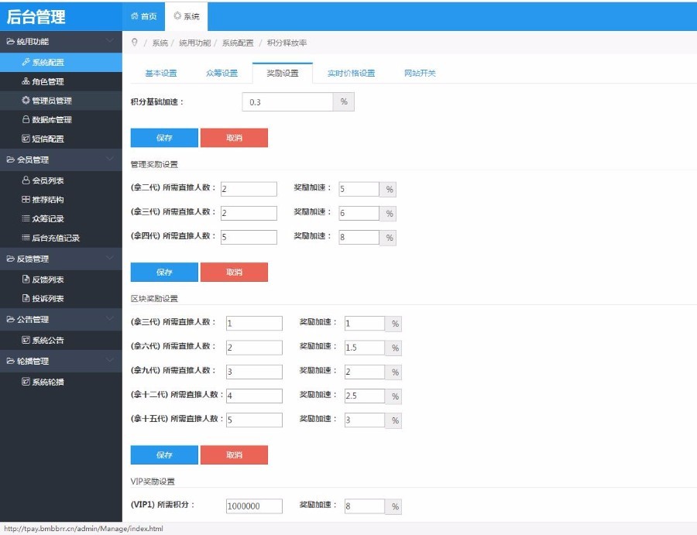Cancel the 区块奖励设置 changes
This screenshot has height=535, width=697.
click(x=234, y=455)
